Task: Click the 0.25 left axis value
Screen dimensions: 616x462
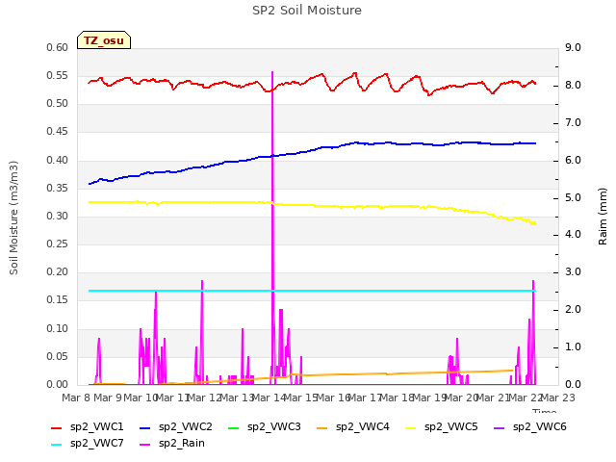Action: click(x=58, y=244)
